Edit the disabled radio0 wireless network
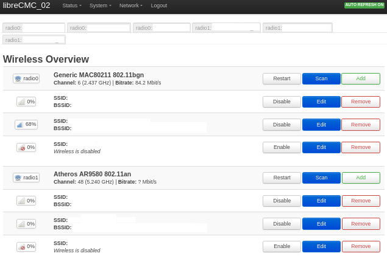Viewport: 387px width, 256px height. (x=321, y=147)
